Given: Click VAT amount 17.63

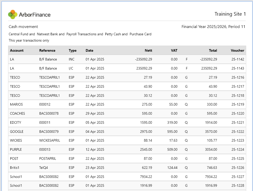Looking at the screenshot, I should pos(173,140).
